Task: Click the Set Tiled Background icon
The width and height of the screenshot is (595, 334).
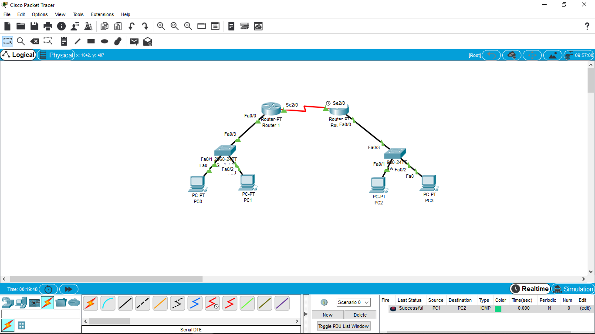Action: [x=553, y=55]
